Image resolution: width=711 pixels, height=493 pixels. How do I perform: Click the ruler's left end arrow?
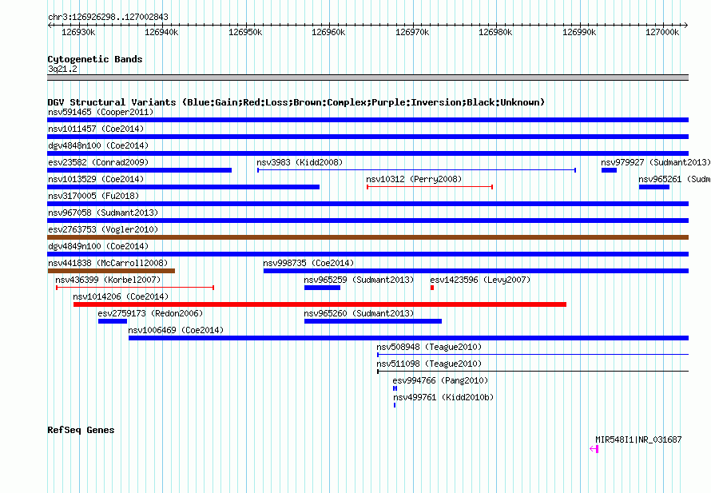pos(50,25)
